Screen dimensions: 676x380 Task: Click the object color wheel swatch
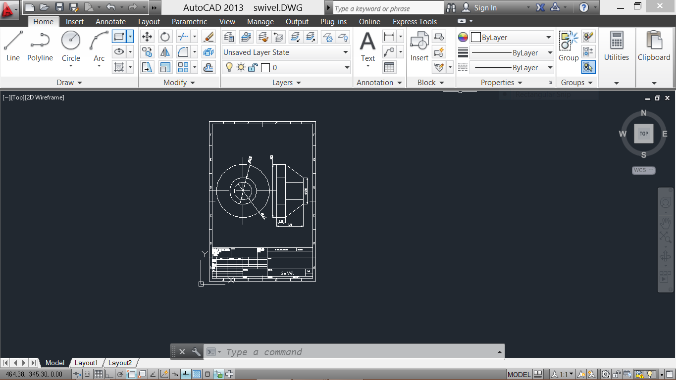click(463, 37)
